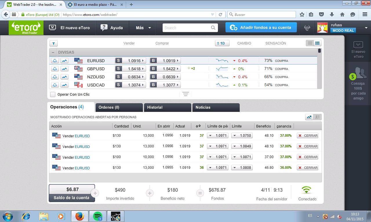Screen dimensions: 371x222
Task: Open the 1D timeframe dropdown
Action: pos(222,43)
